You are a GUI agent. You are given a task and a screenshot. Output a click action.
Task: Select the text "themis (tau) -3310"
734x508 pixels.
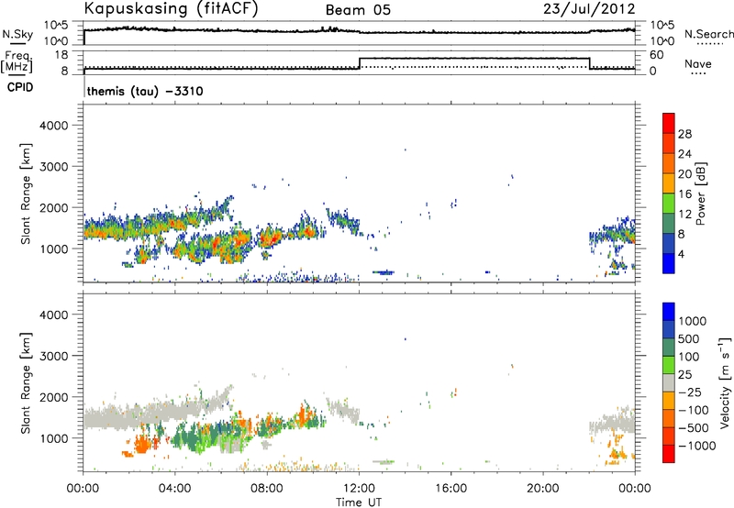click(x=145, y=91)
